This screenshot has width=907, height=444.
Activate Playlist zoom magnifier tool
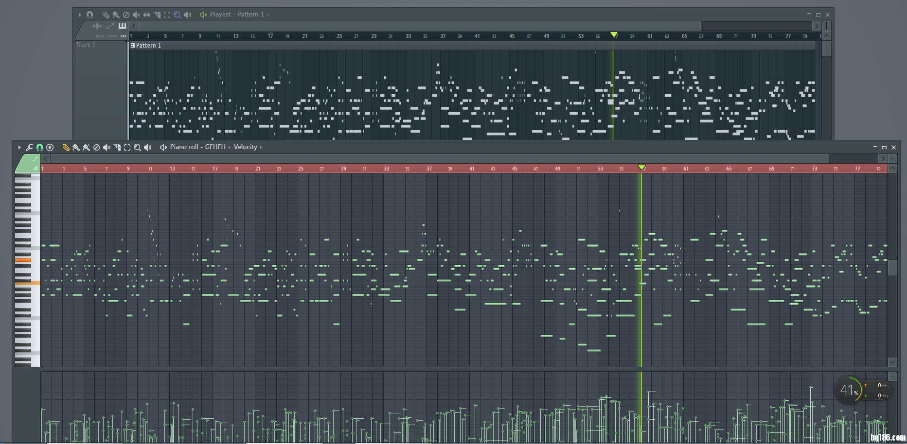point(177,15)
